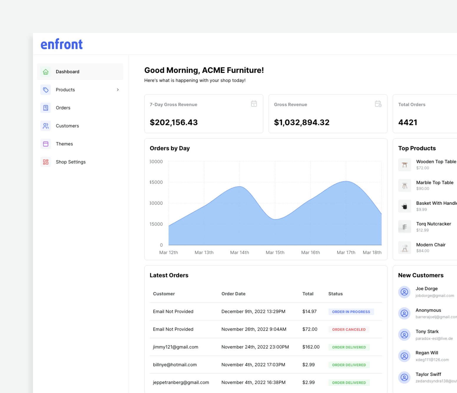Click the ORDER CANCELED status badge
The height and width of the screenshot is (393, 457).
[349, 329]
